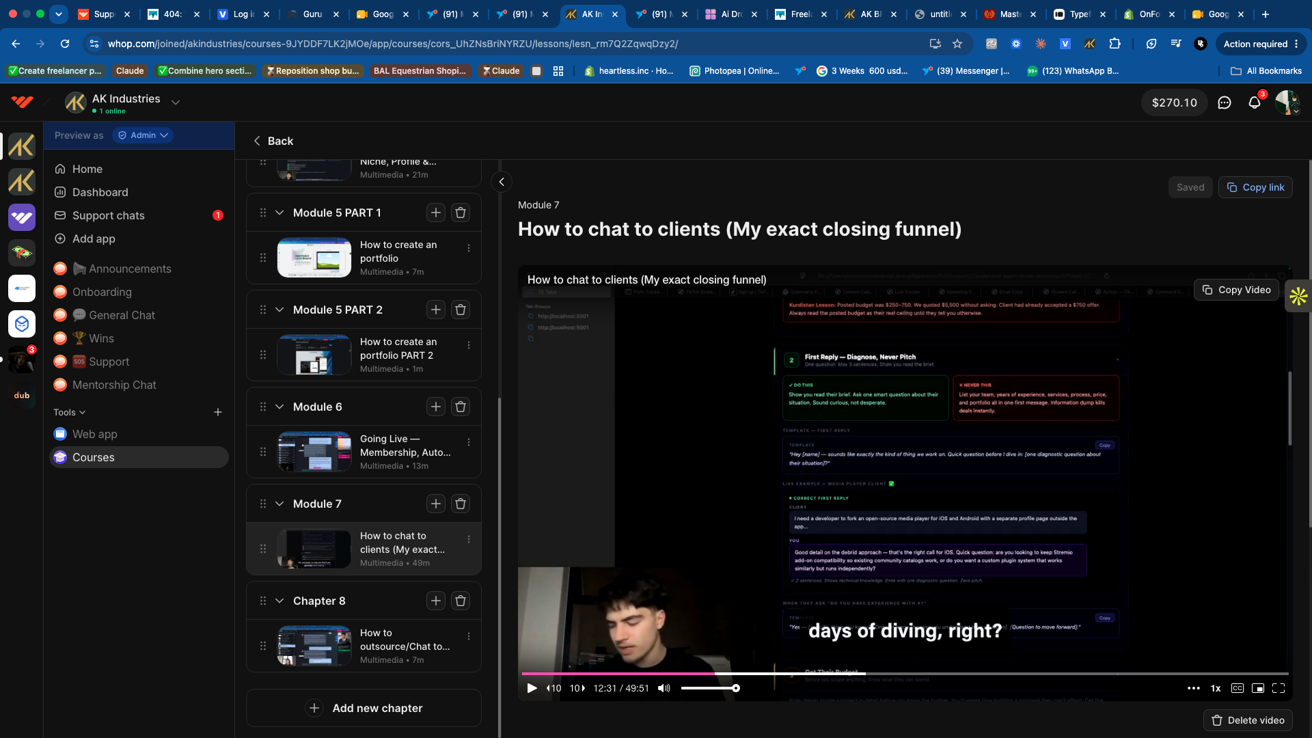1312x738 pixels.
Task: Open user profile avatar menu
Action: coord(1287,102)
